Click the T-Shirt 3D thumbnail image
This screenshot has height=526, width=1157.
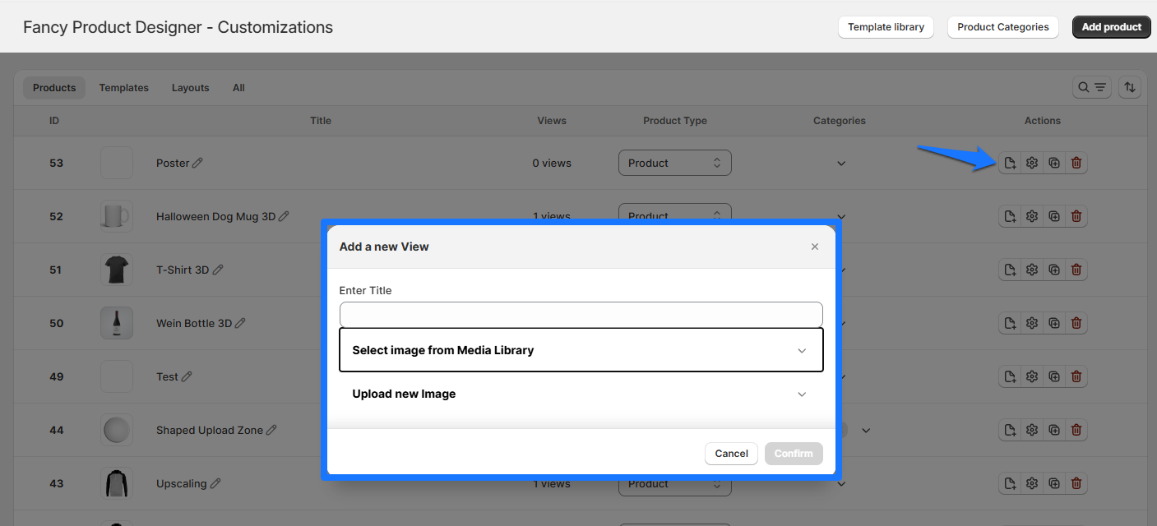117,270
